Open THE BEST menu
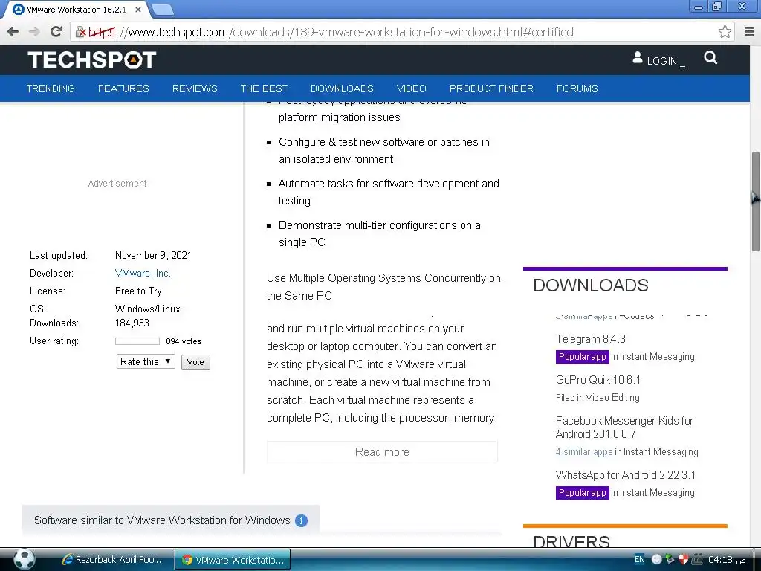Image resolution: width=761 pixels, height=571 pixels. coord(264,88)
